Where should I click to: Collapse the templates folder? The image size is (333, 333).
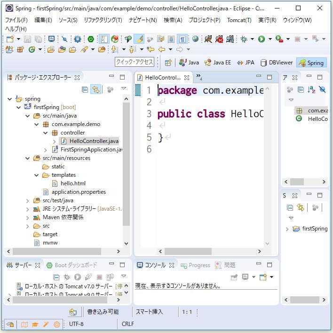pos(37,175)
